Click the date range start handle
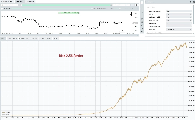Screen dimensions: 195x120 pos(21,5)
